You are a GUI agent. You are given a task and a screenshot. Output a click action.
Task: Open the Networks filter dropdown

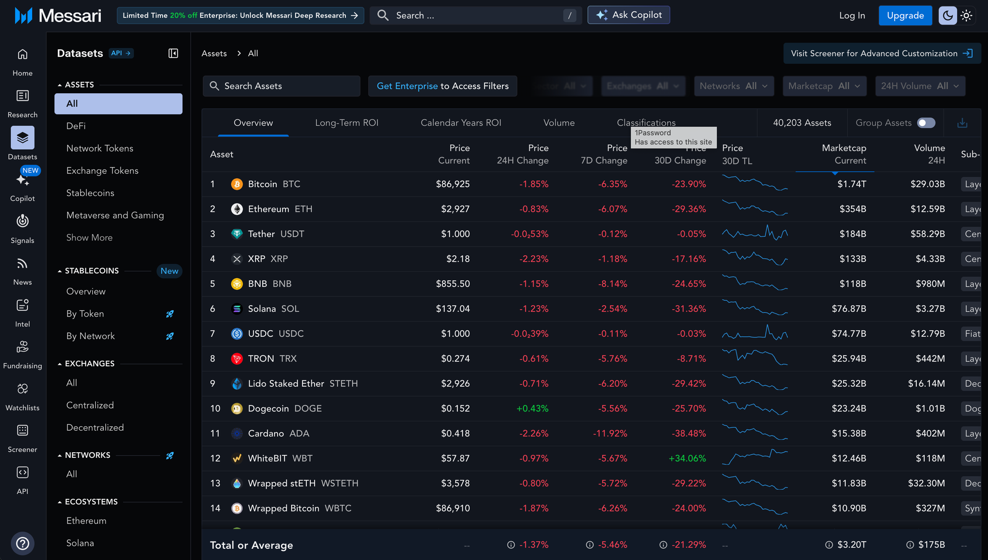click(734, 86)
